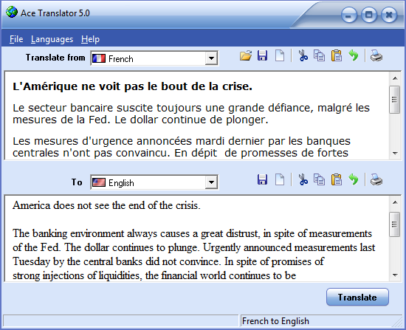Click the French paragraph starting "Les mesures d'urgence"
This screenshot has width=406, height=330.
coord(182,147)
